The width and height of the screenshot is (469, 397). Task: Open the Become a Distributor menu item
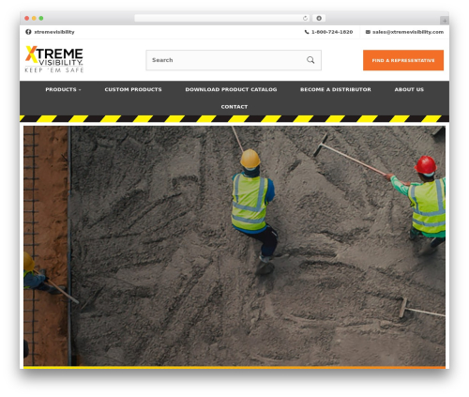point(336,89)
